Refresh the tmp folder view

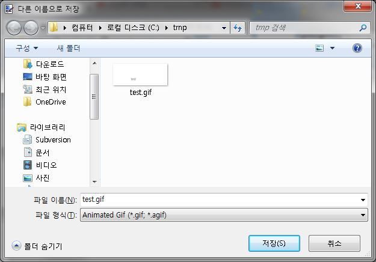[x=238, y=28]
